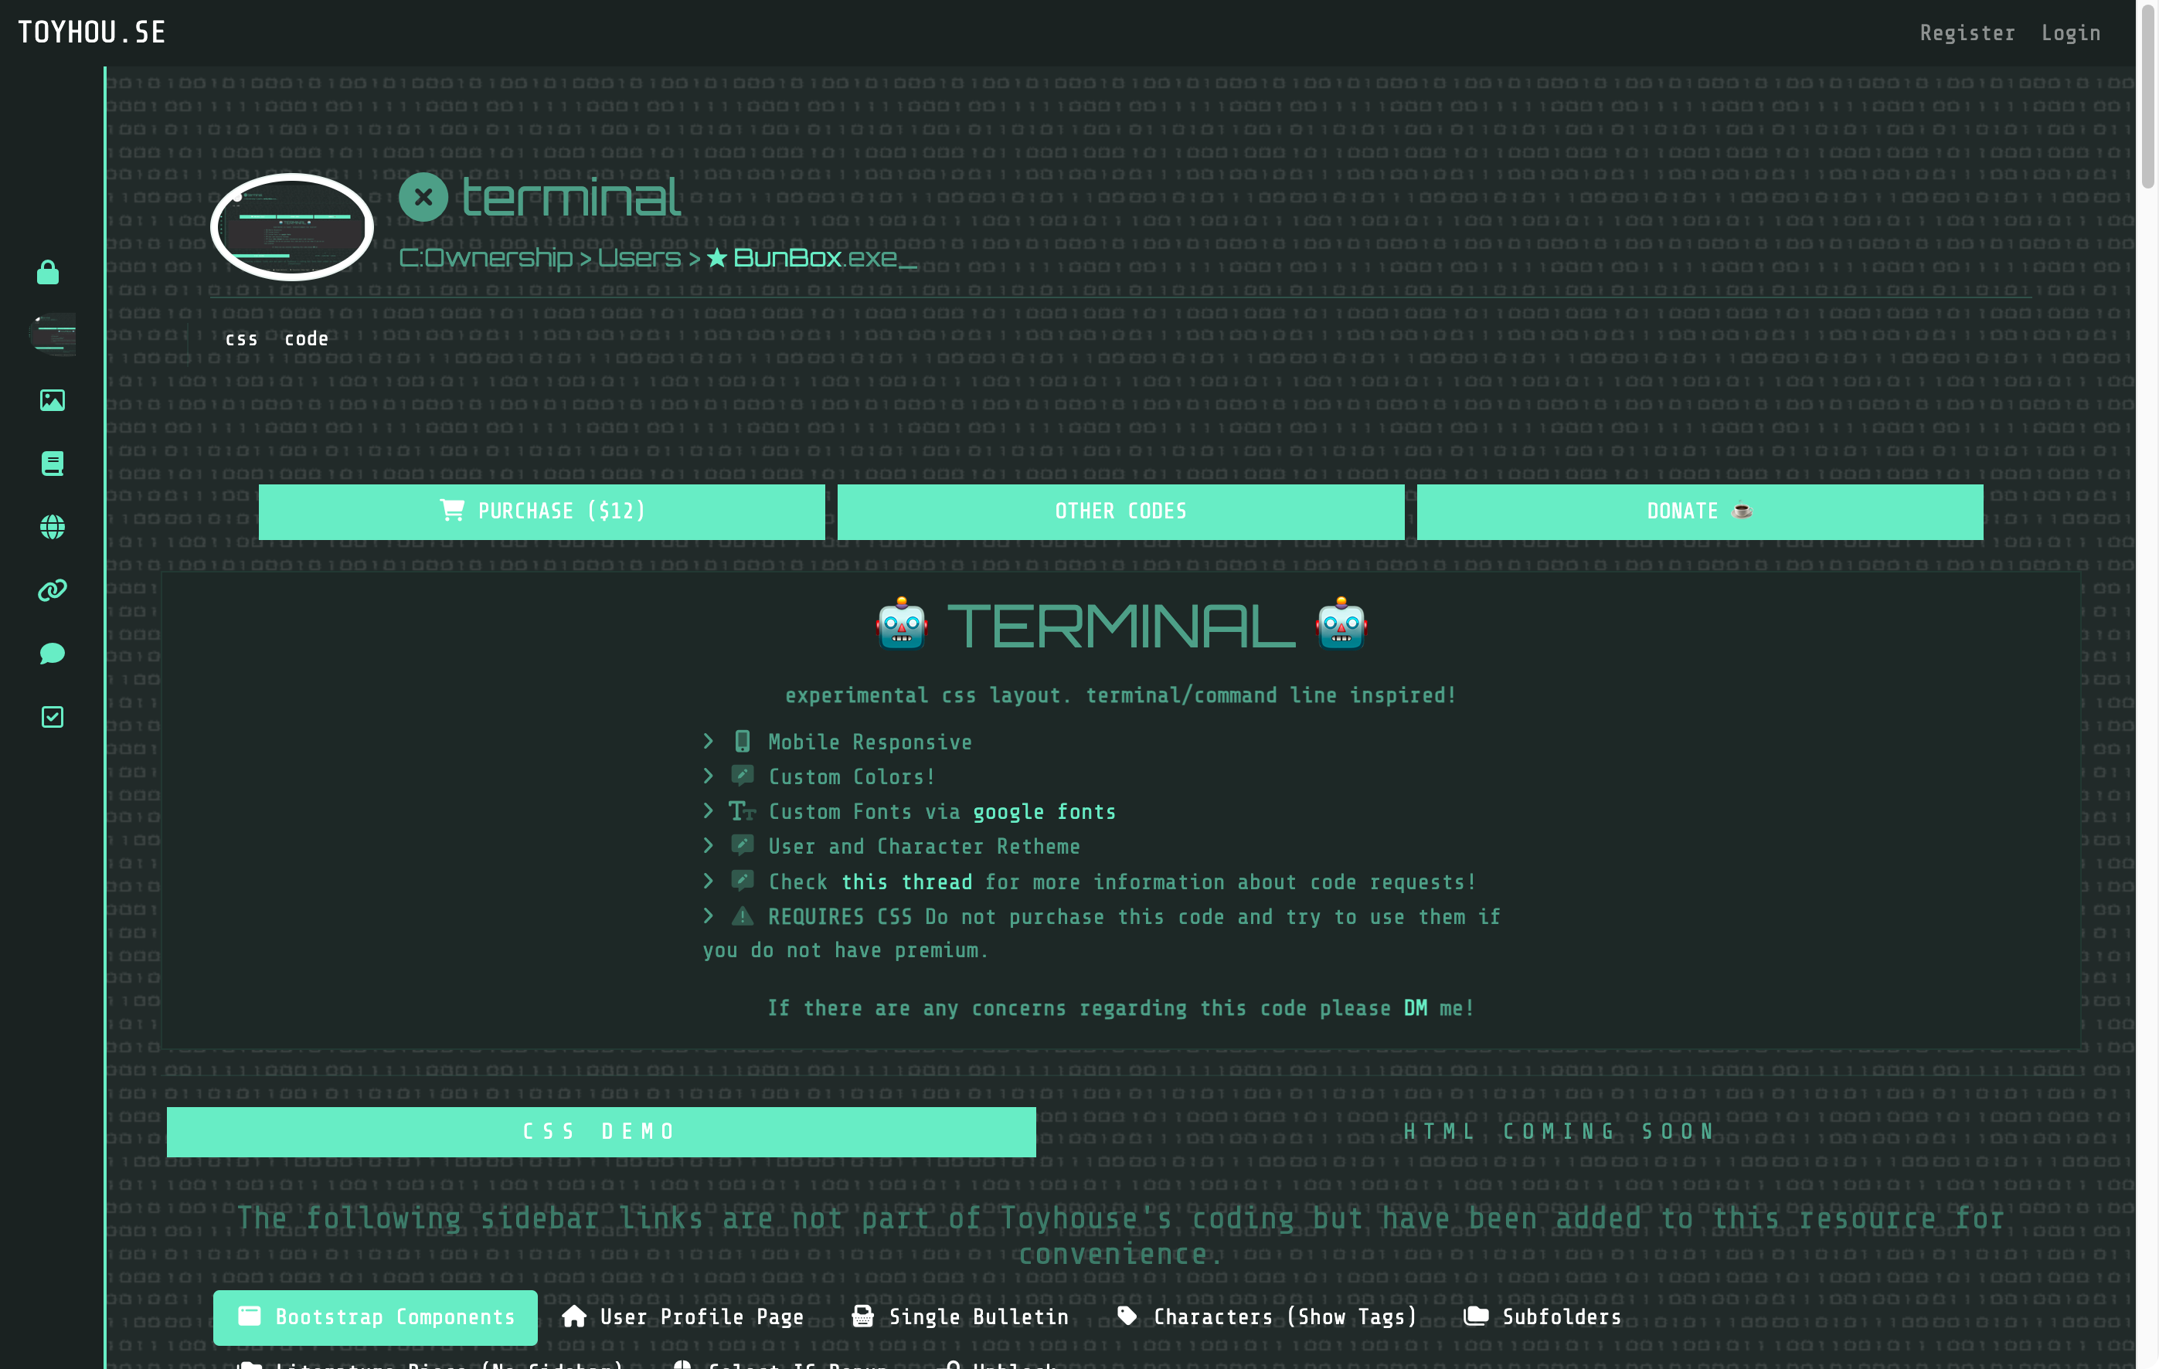
Task: Open the Bootstrap Components resource link
Action: (375, 1317)
